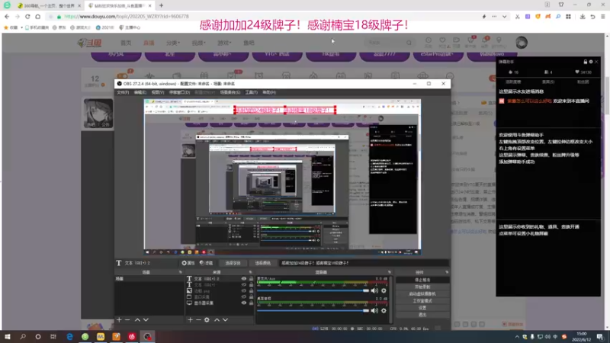This screenshot has height=343, width=610.
Task: Pop out the OBS audio mixer dock
Action: pos(390,272)
